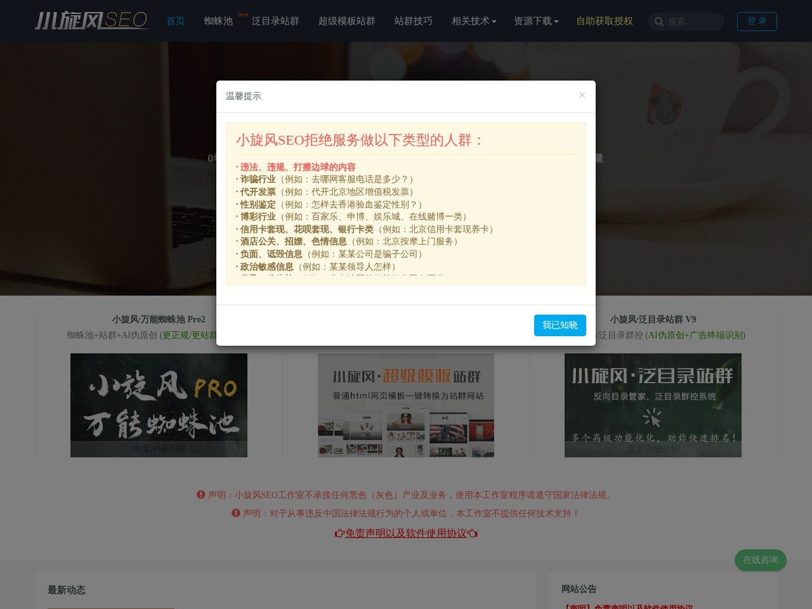This screenshot has width=812, height=609.
Task: Close the 温馨提示 dialog with the × icon
Action: (x=582, y=95)
